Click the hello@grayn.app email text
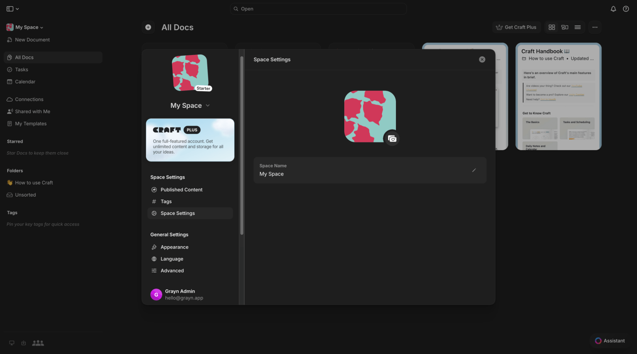Screen dimensions: 637x354 184,298
